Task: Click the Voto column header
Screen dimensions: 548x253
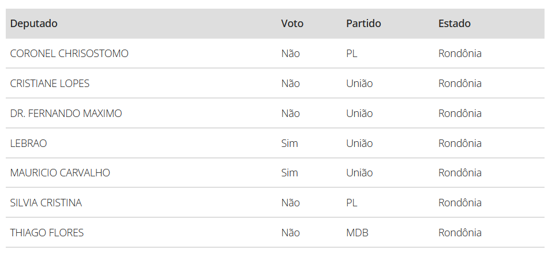Action: [x=292, y=24]
